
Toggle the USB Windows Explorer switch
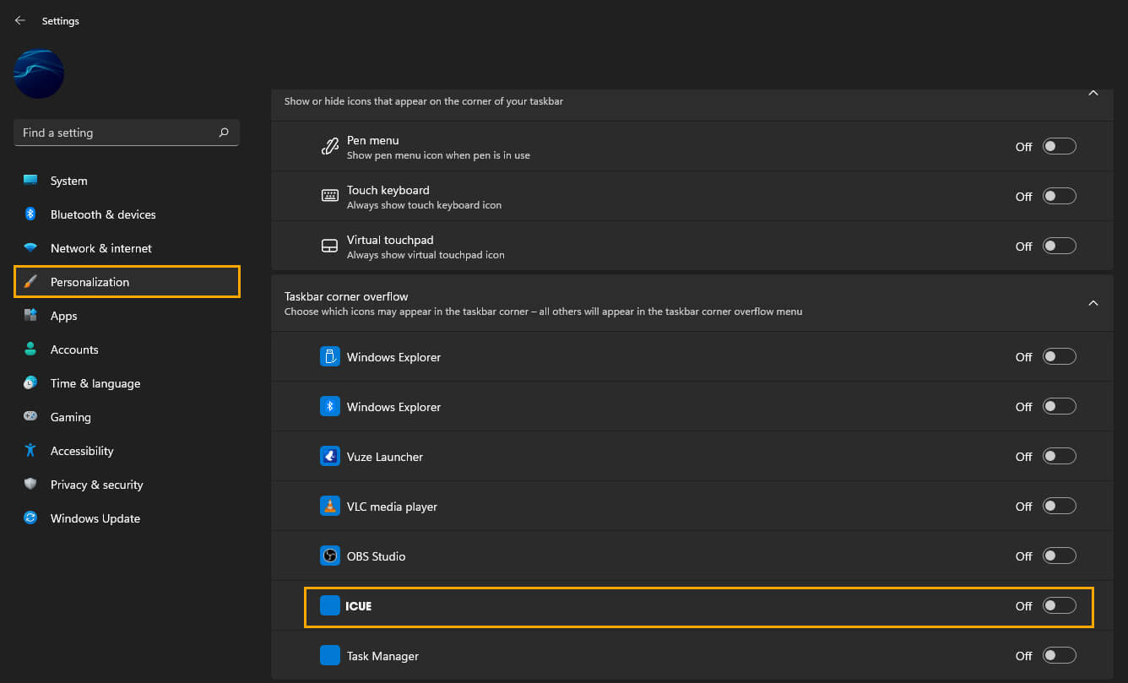(1060, 356)
